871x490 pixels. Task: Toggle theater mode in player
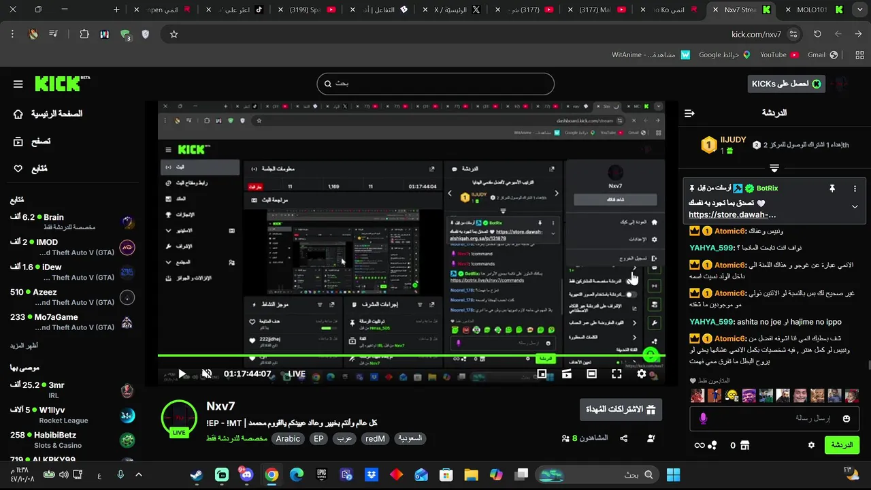click(x=592, y=374)
